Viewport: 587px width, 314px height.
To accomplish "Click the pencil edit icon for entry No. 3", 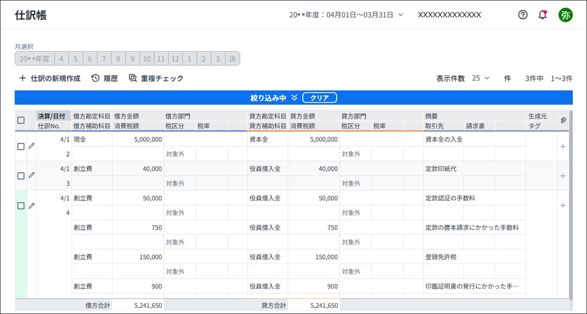I will (31, 175).
